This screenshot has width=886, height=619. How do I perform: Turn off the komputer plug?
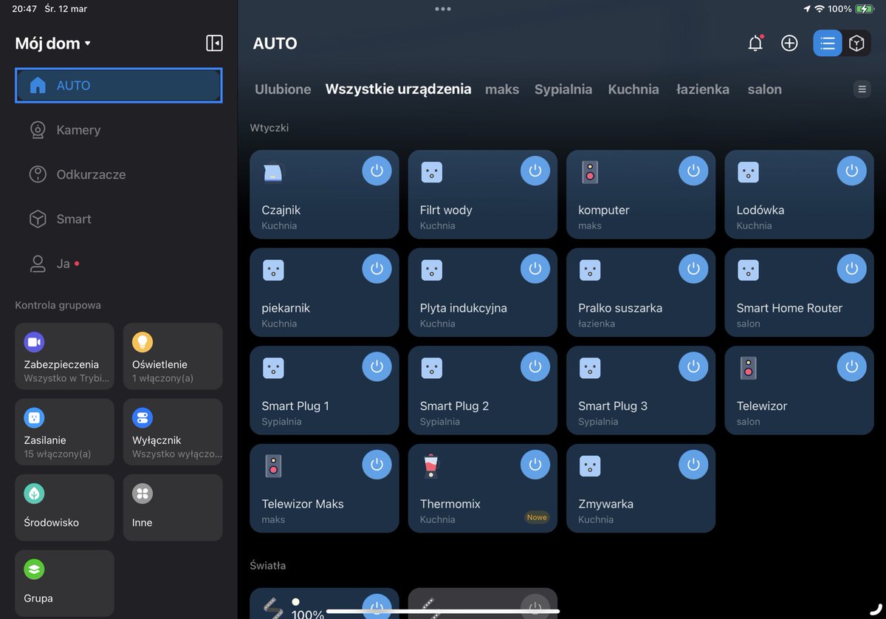point(693,171)
